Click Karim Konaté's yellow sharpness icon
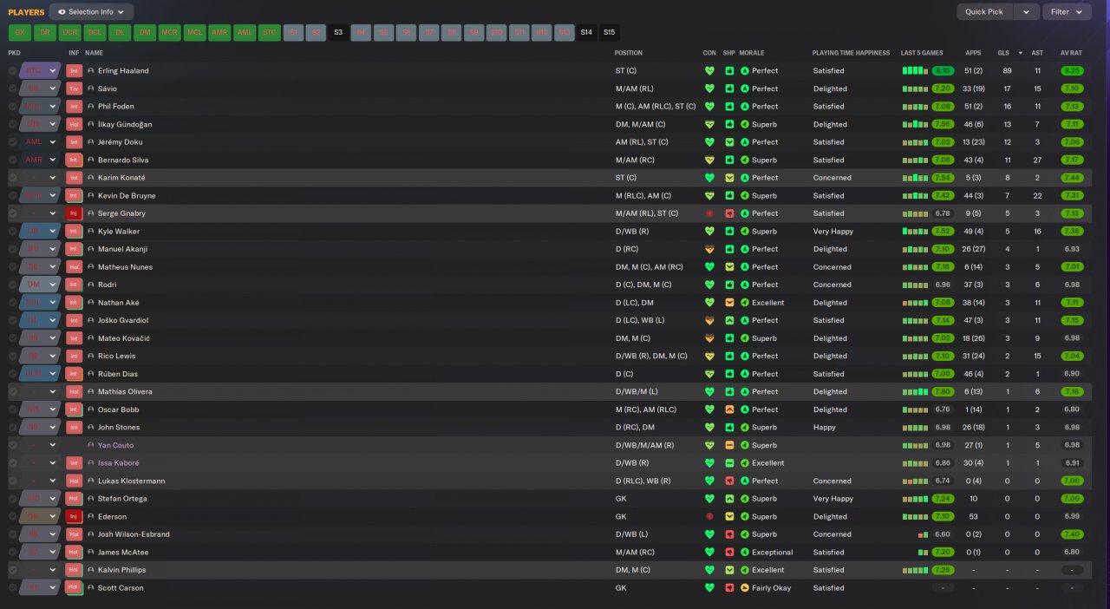The width and height of the screenshot is (1110, 609). 729,178
